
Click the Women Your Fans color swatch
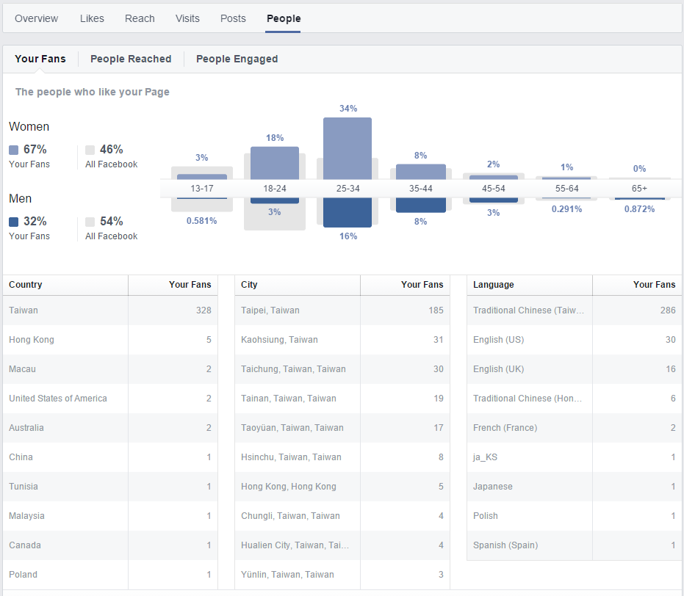[x=14, y=150]
